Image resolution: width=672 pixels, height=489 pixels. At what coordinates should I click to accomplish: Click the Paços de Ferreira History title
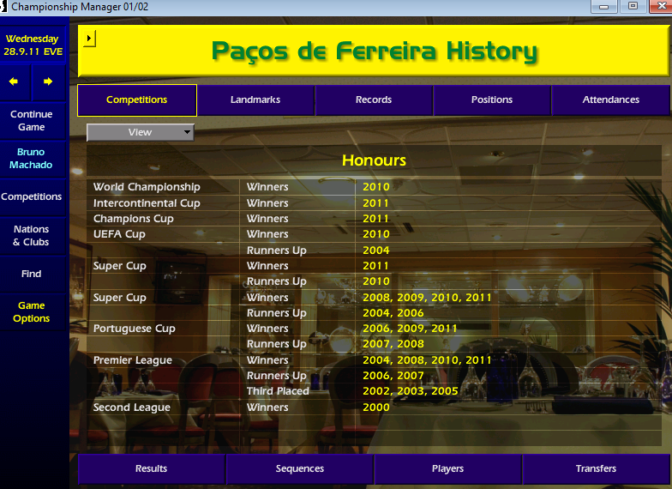coord(374,51)
